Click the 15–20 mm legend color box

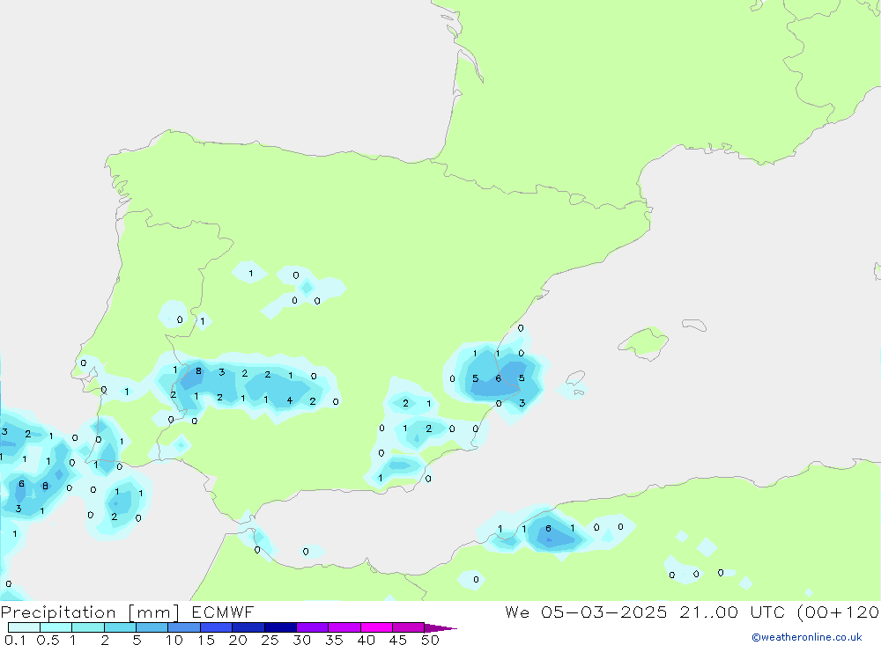216,627
